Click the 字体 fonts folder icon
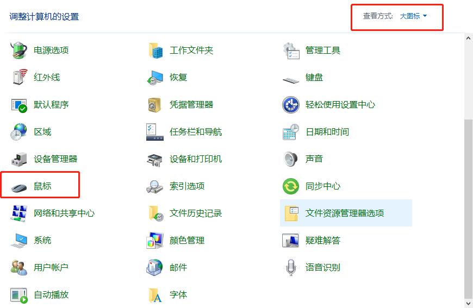This screenshot has width=473, height=308. (155, 295)
